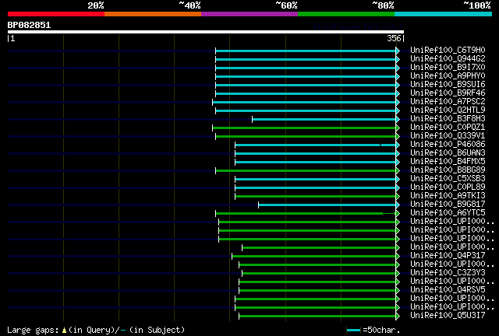
Task: Select the UniRef100_B8BG89 label
Action: (x=448, y=170)
